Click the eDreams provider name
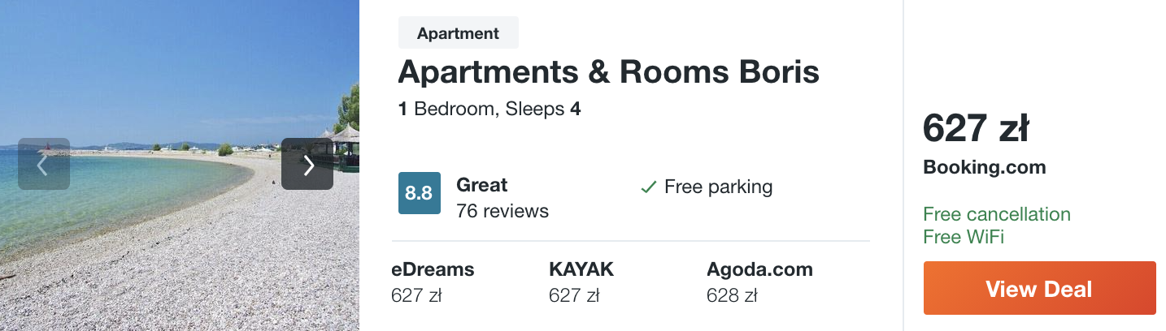The height and width of the screenshot is (331, 1166). (433, 269)
